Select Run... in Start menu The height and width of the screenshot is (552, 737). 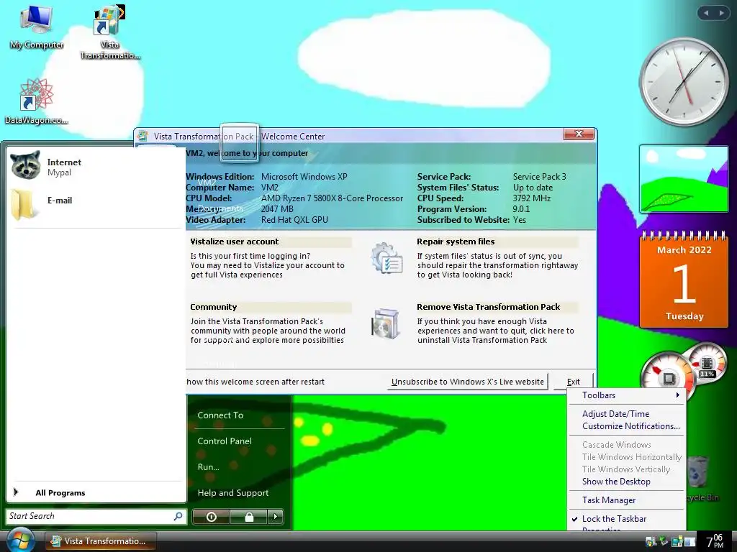pos(208,467)
